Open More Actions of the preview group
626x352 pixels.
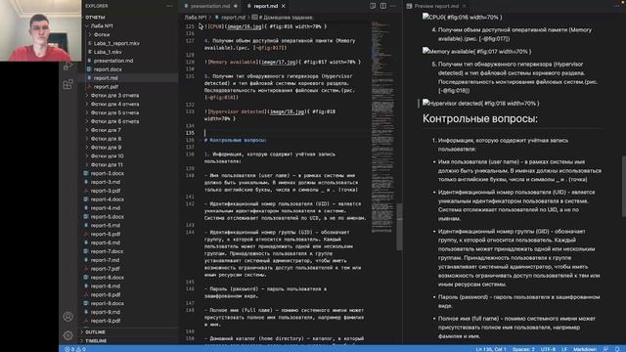(618, 6)
